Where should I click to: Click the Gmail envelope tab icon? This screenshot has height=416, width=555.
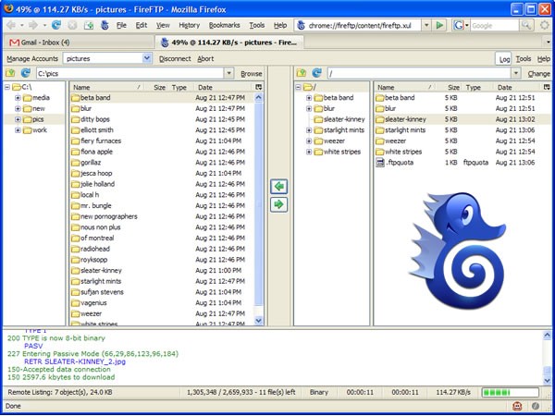pyautogui.click(x=14, y=43)
